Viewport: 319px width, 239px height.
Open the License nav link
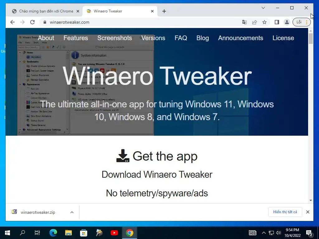click(283, 38)
